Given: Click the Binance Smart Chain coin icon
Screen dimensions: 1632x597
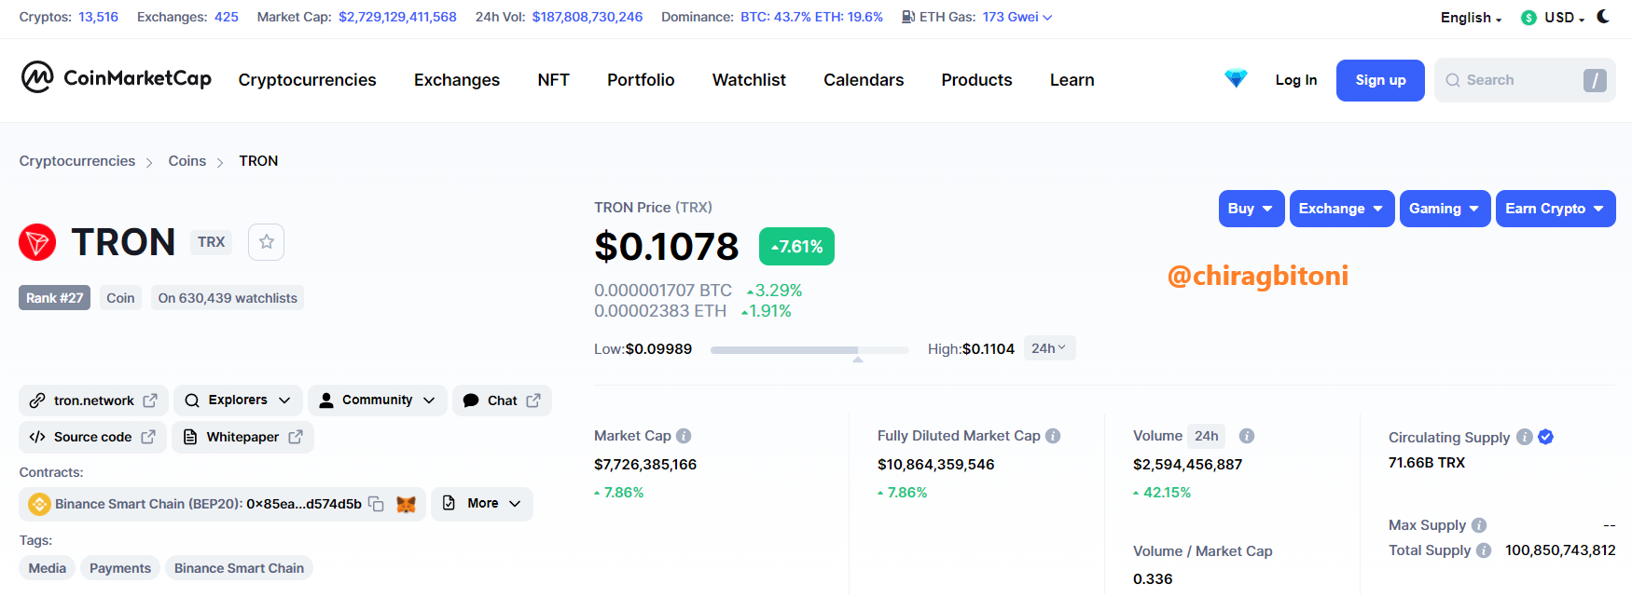Looking at the screenshot, I should pyautogui.click(x=39, y=504).
